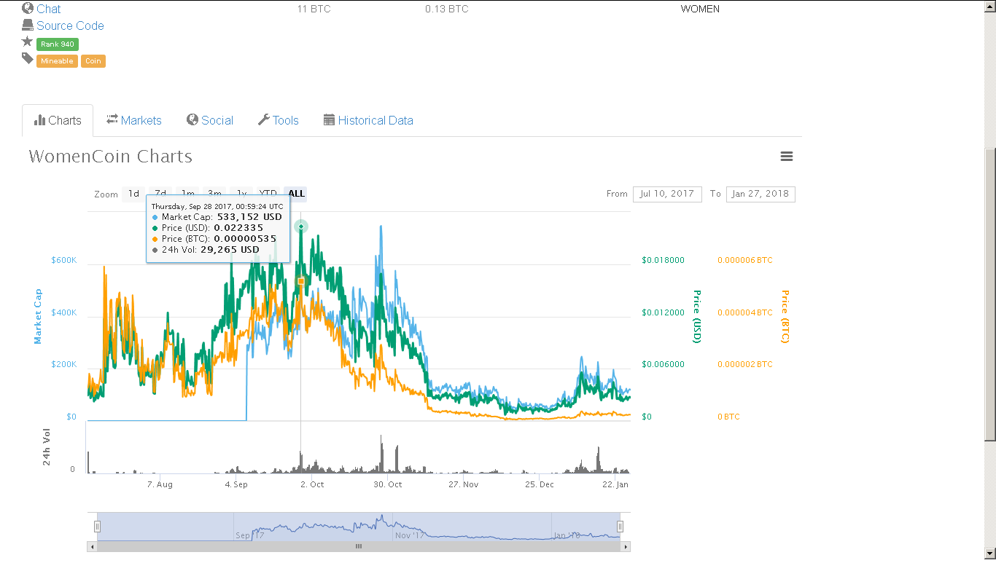Click the Mineable tag label
996x571 pixels.
[x=57, y=61]
